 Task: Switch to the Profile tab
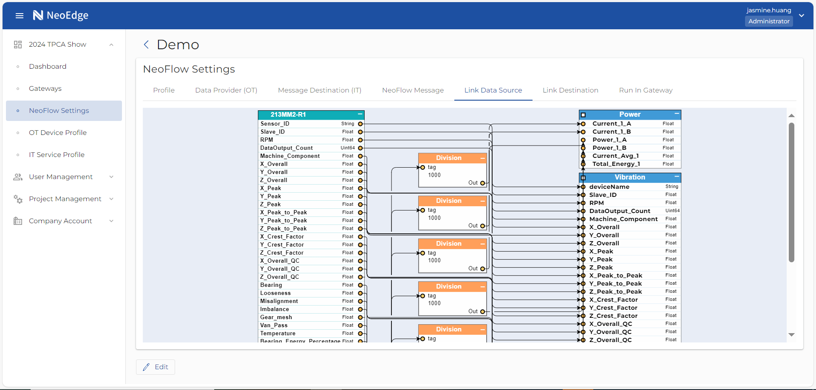[x=164, y=90]
